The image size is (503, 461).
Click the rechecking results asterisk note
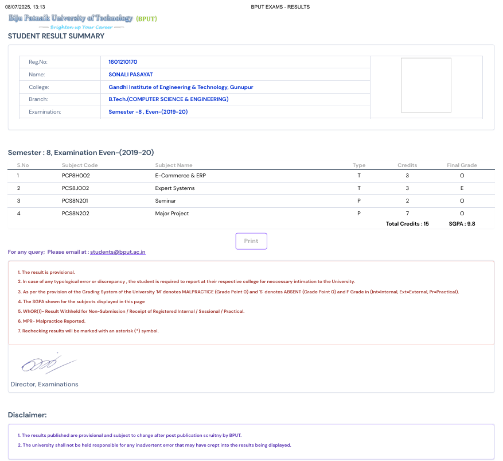tap(88, 331)
